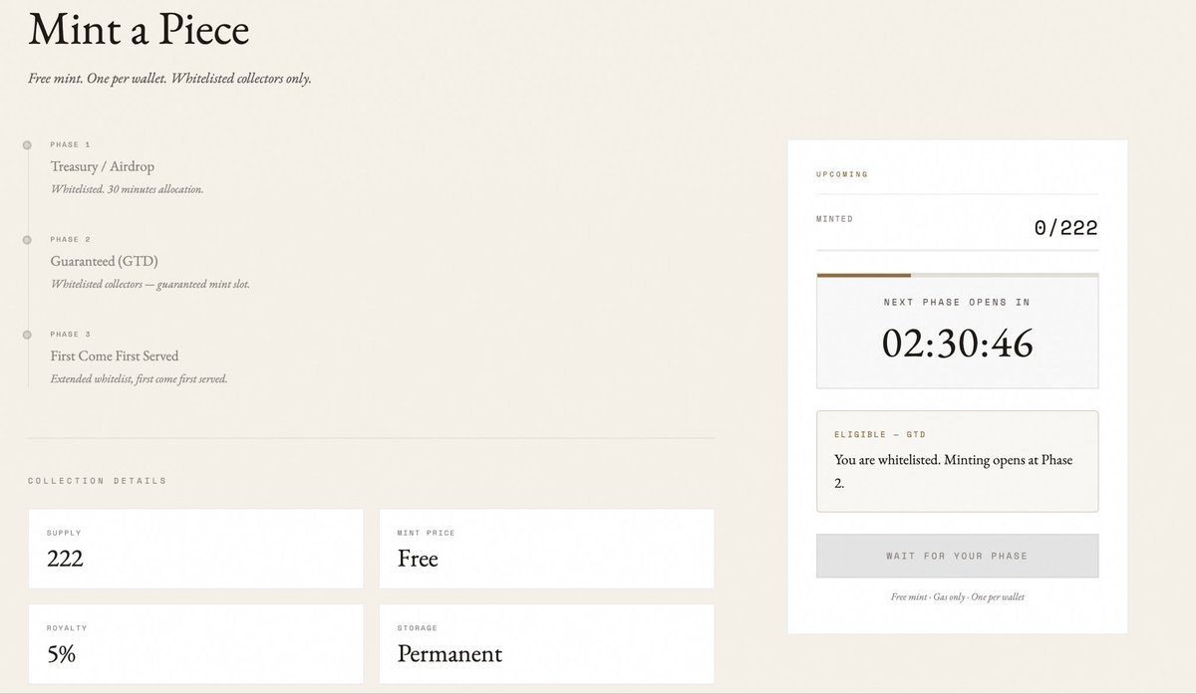Click the Mint Price Free card
This screenshot has width=1196, height=694.
[546, 549]
